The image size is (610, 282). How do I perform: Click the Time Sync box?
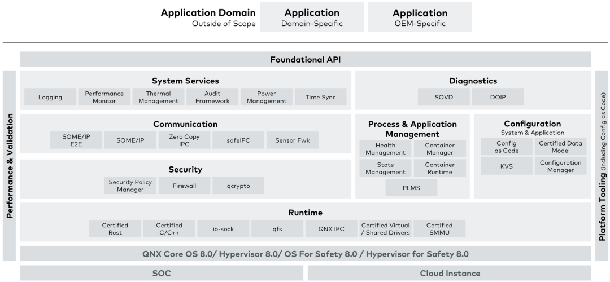321,97
